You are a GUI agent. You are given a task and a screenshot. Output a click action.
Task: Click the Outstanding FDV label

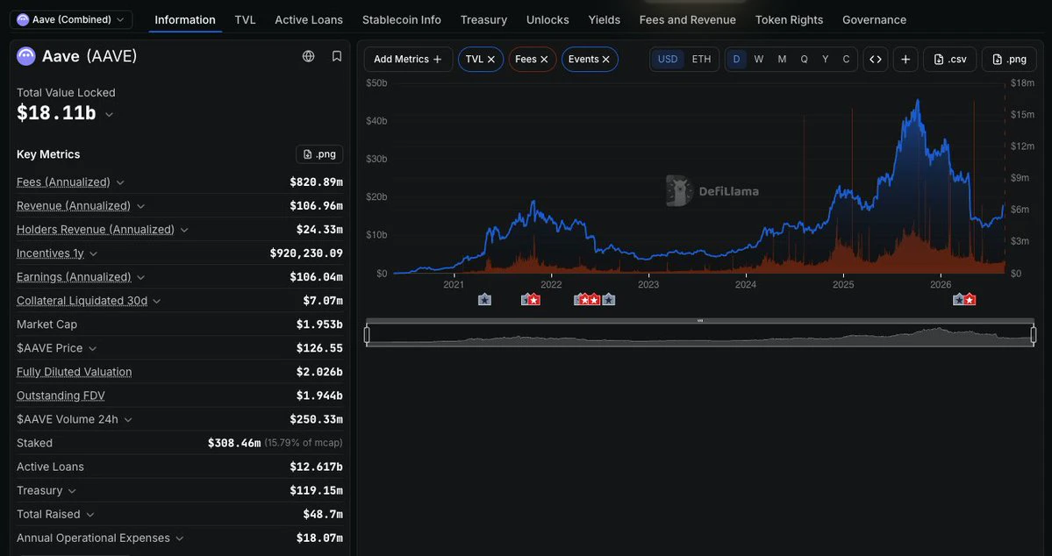(x=61, y=396)
